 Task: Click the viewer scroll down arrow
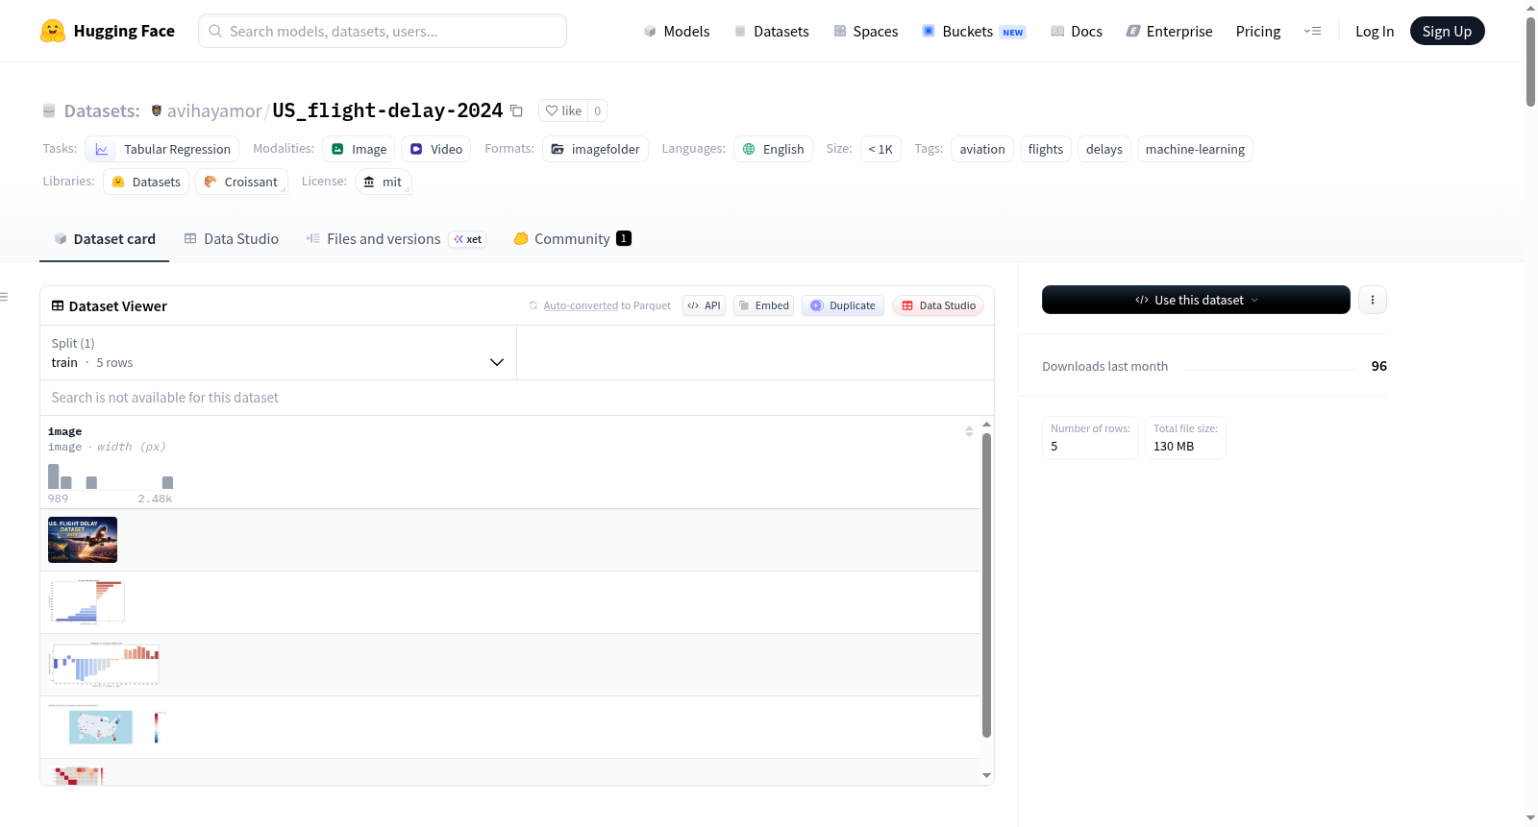[x=986, y=775]
